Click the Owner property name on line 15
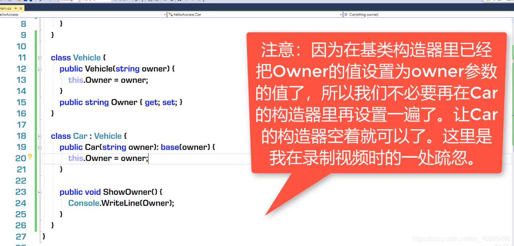 [x=124, y=102]
